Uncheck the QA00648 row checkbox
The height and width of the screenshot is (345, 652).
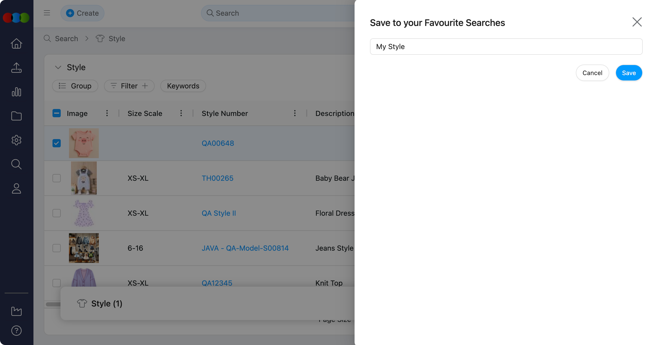pyautogui.click(x=57, y=143)
